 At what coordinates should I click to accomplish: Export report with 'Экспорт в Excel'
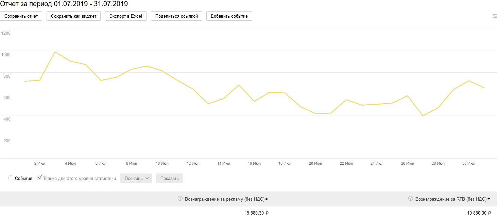pyautogui.click(x=126, y=16)
